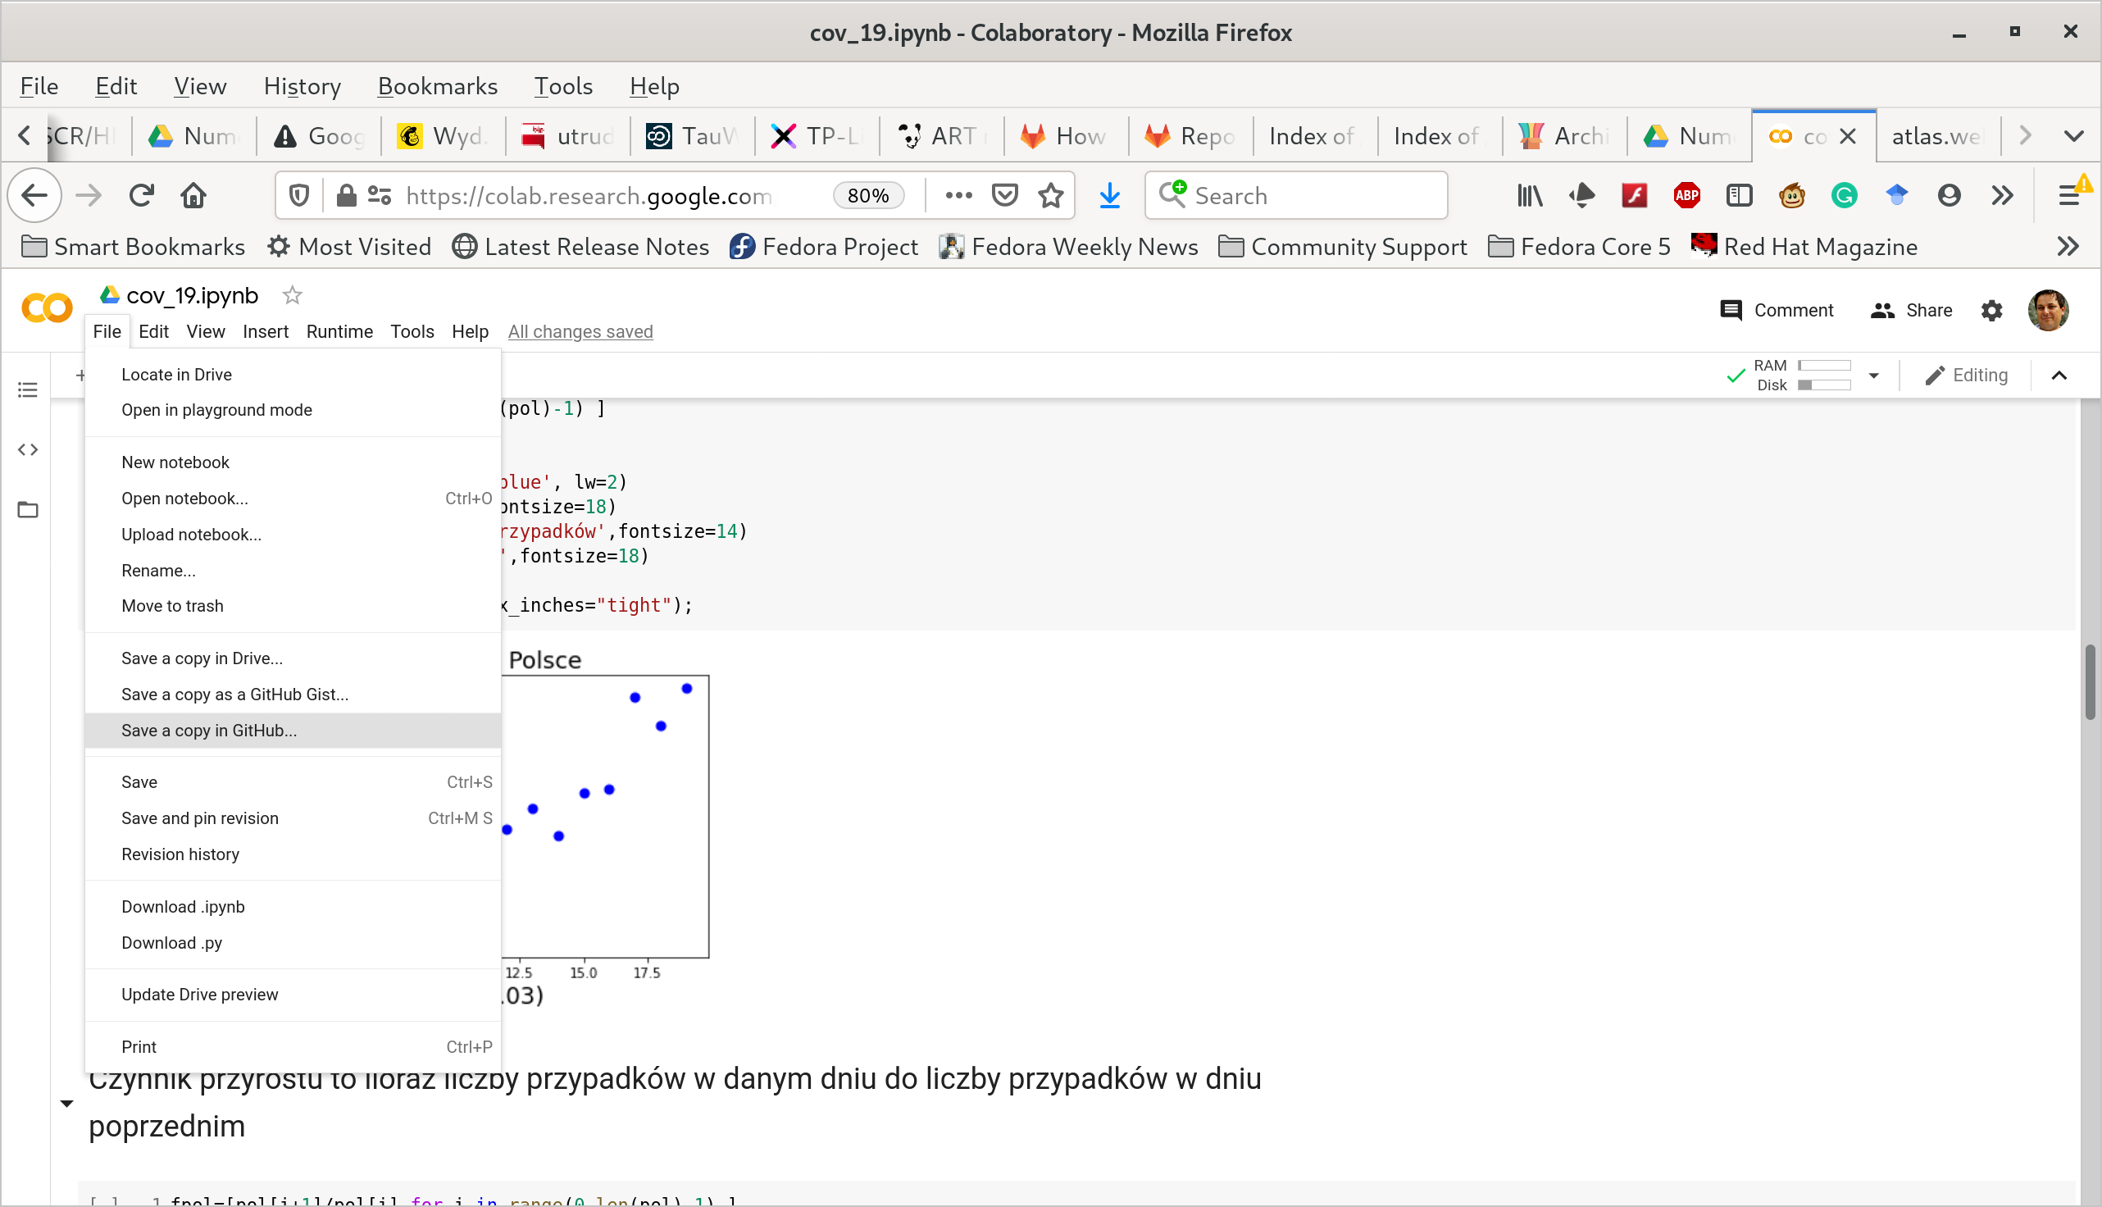Open Colab settings gear icon
Viewport: 2102px width, 1207px height.
[1991, 310]
